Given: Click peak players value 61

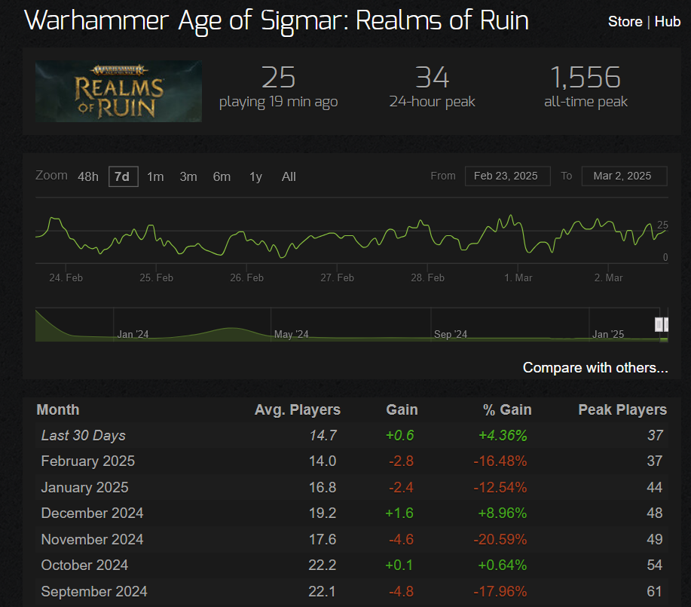Looking at the screenshot, I should (654, 591).
